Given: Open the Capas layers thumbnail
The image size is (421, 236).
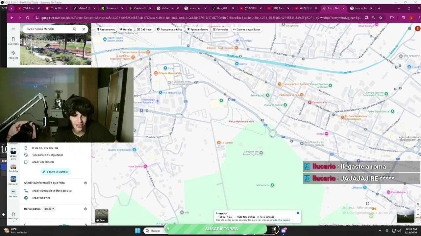Looking at the screenshot, I should point(102,216).
